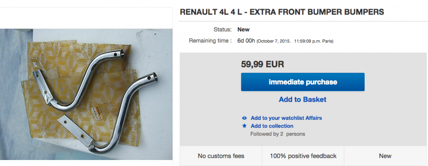The image size is (428, 166).
Task: Click the star icon beside collection
Action: [244, 126]
